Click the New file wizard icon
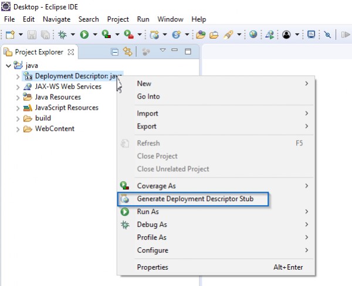The height and width of the screenshot is (286, 352). pyautogui.click(x=10, y=35)
